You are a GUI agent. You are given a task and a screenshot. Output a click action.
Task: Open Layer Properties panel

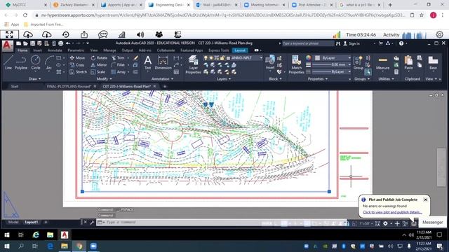[194, 65]
